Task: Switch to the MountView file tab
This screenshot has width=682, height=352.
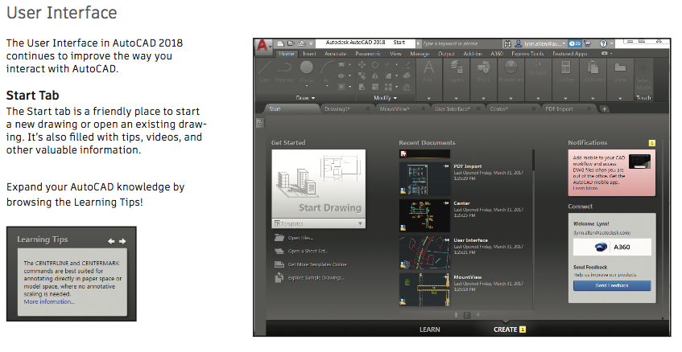Action: (x=394, y=109)
